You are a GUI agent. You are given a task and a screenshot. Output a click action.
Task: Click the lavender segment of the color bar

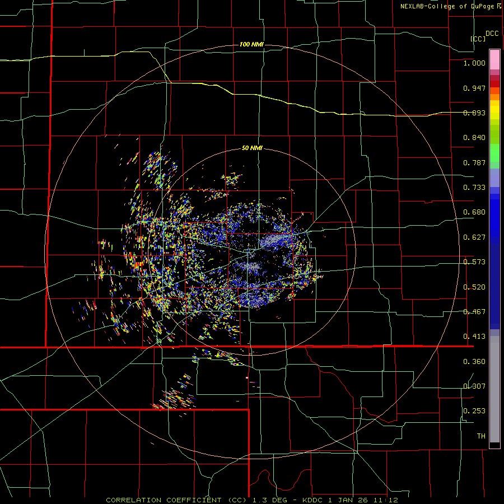pos(494,178)
